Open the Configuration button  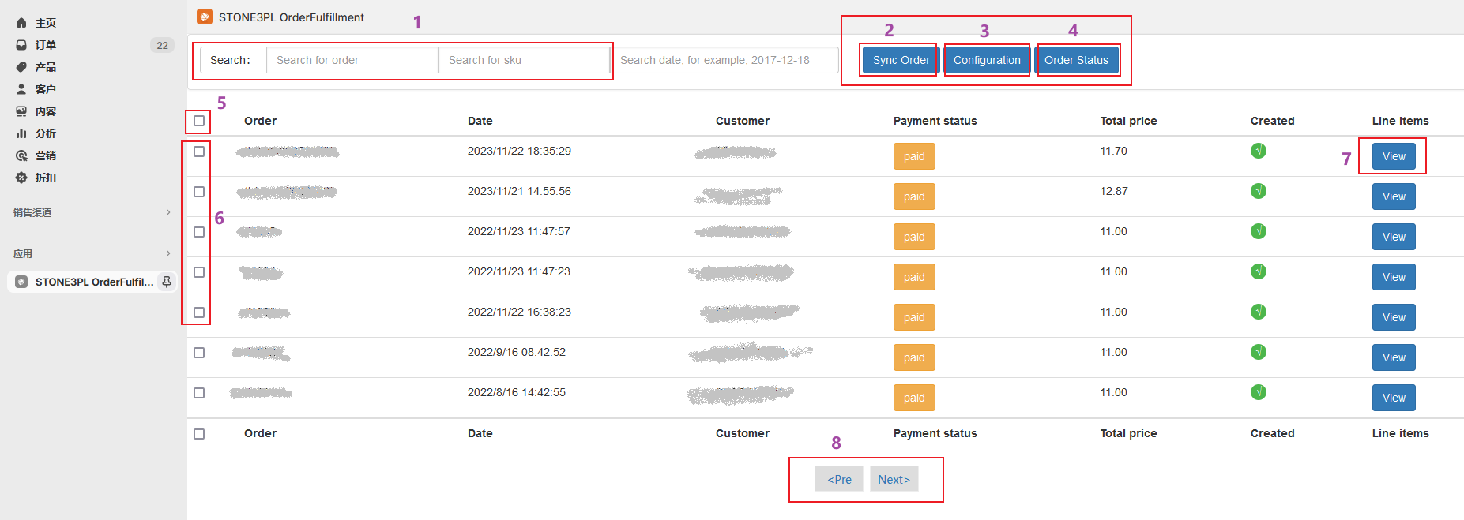point(986,60)
